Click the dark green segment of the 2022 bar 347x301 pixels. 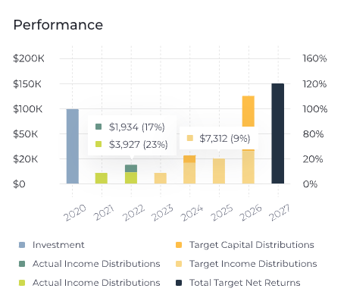(x=131, y=168)
